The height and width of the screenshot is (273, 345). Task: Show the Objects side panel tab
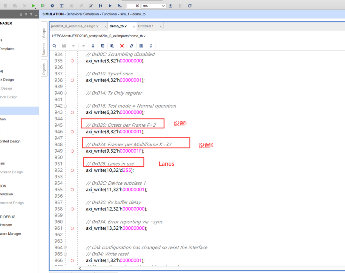click(44, 69)
